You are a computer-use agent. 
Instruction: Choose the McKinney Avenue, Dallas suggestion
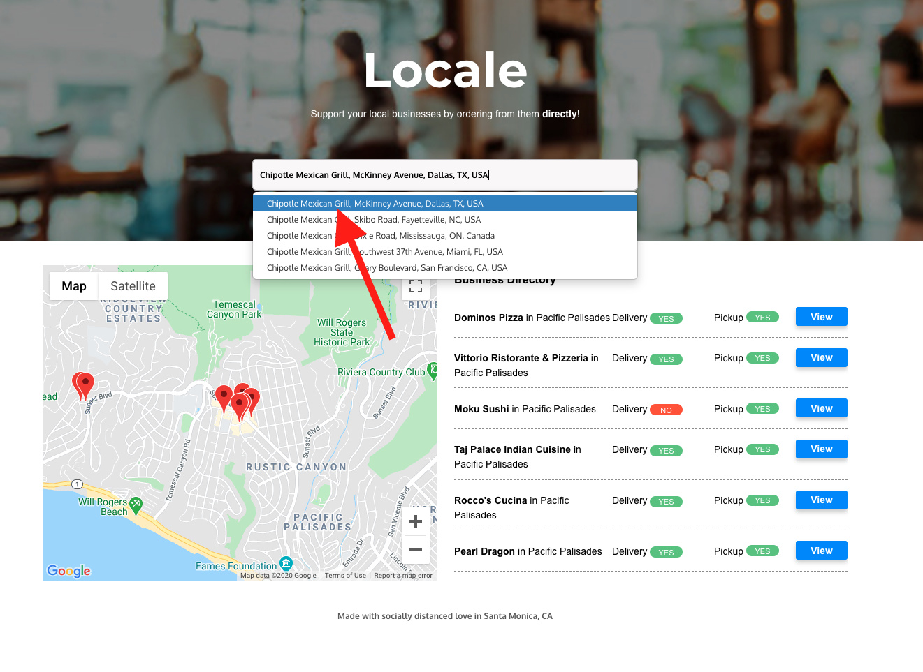tap(445, 204)
